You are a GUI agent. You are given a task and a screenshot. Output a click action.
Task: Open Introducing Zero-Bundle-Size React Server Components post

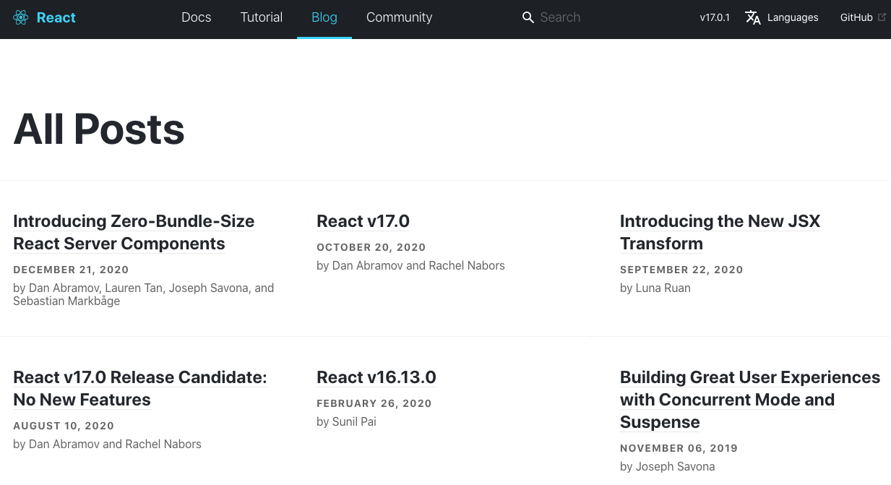click(134, 232)
